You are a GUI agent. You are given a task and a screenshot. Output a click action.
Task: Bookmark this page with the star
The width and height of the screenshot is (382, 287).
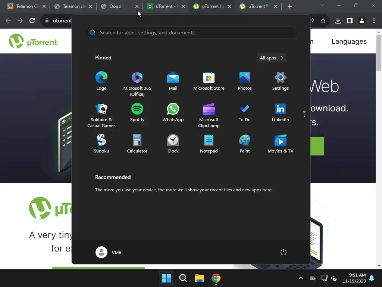click(323, 21)
